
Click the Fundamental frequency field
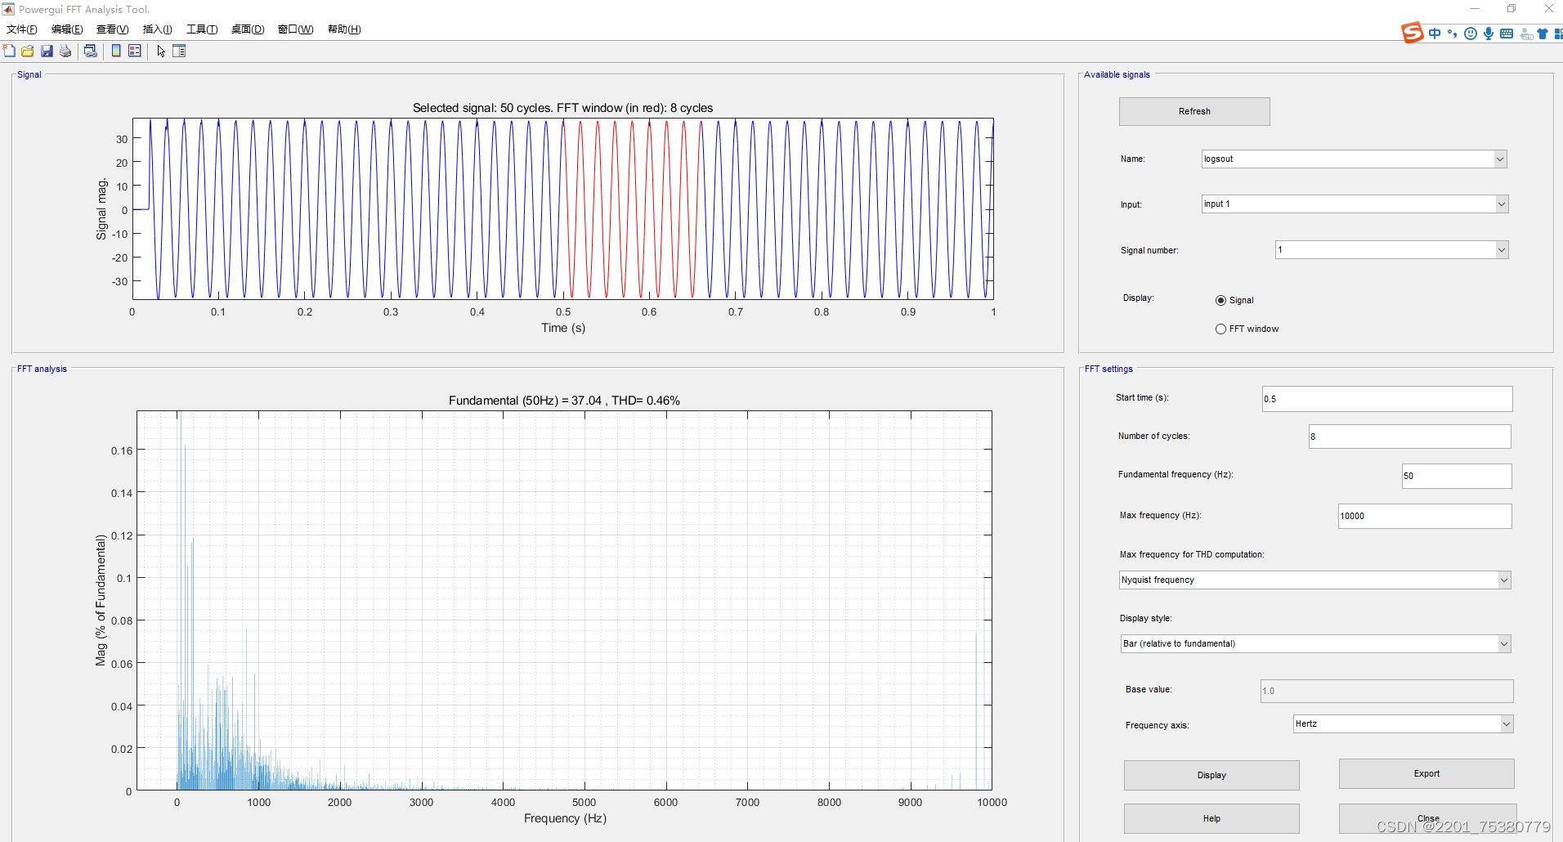[x=1457, y=476]
